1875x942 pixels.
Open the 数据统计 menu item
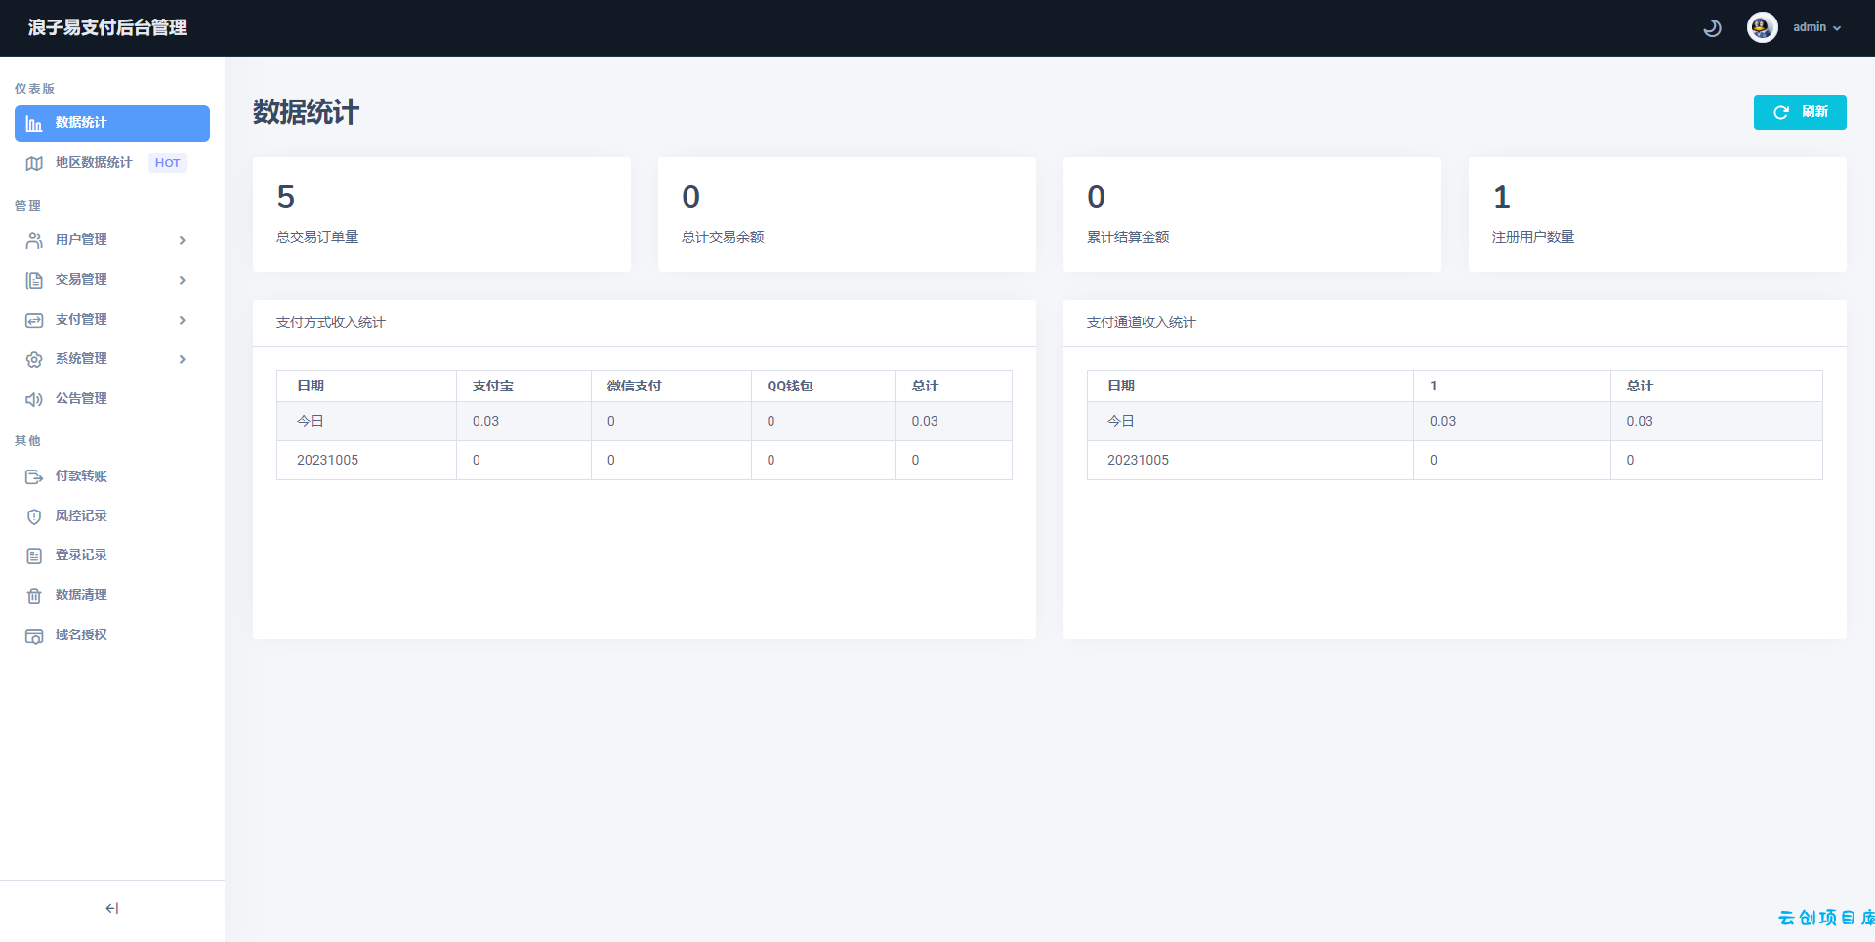pos(112,123)
